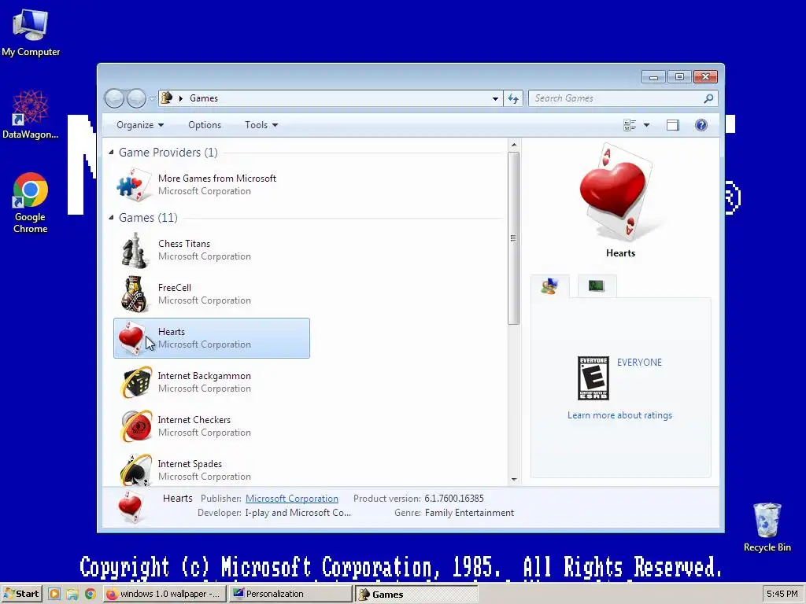Open the view options dropdown arrow

pos(647,125)
